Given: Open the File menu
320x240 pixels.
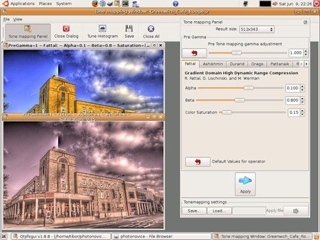Looking at the screenshot, I should pyautogui.click(x=6, y=19).
